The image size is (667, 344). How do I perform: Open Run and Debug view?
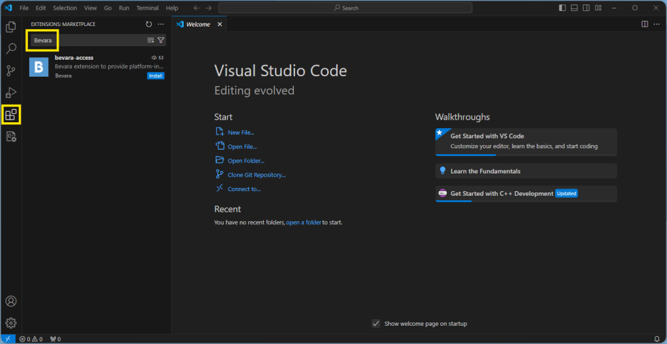tap(11, 92)
